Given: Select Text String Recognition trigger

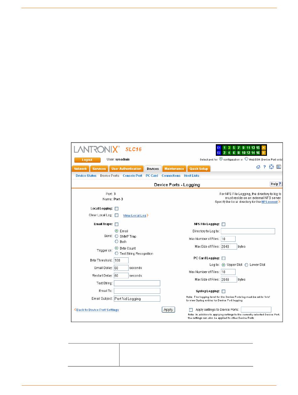Looking at the screenshot, I should (117, 253).
